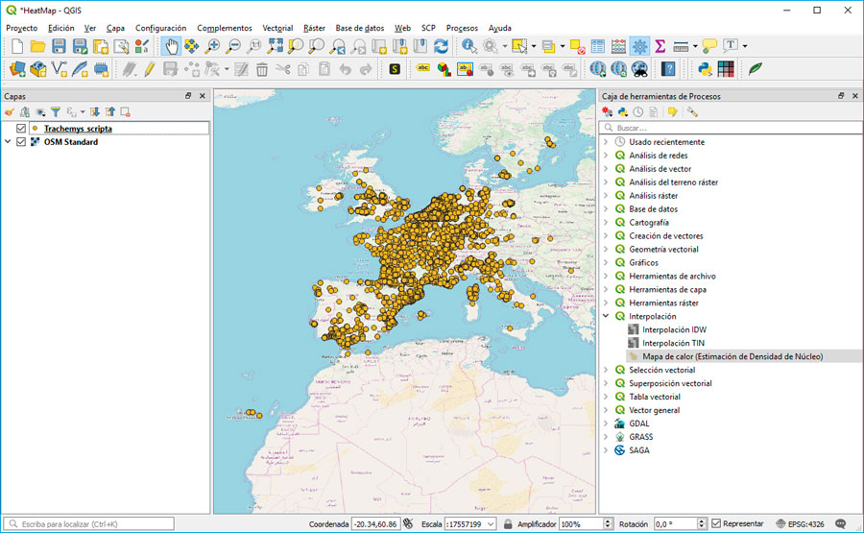Open the Escala scale dropdown
Image resolution: width=864 pixels, height=533 pixels.
tap(491, 523)
